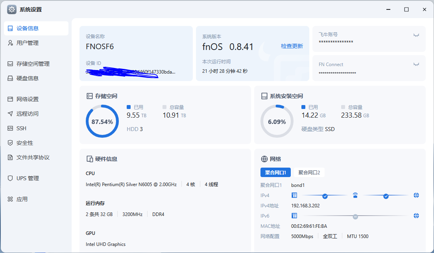Viewport: 434px width, 253px height.
Task: Click the memory summary 2 条共 32 GB
Action: [99, 214]
